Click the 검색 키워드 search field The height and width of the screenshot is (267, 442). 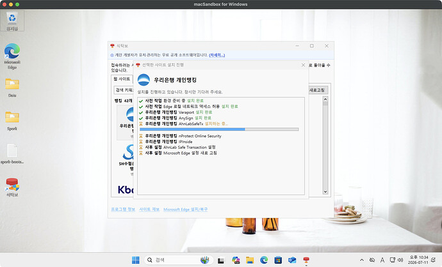click(124, 90)
